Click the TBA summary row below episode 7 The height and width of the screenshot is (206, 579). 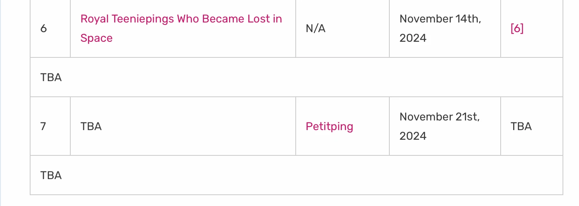coord(51,175)
